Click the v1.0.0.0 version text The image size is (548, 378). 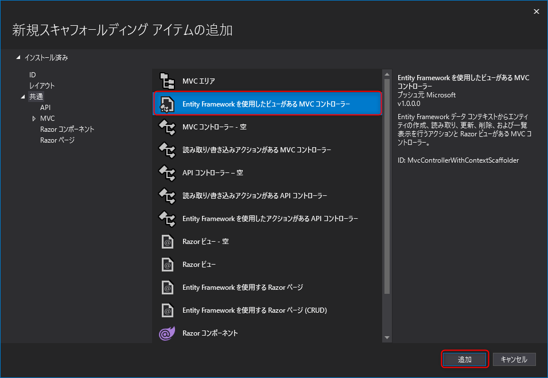[x=409, y=104]
